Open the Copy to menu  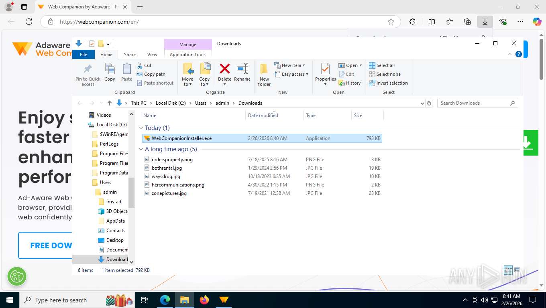205,75
